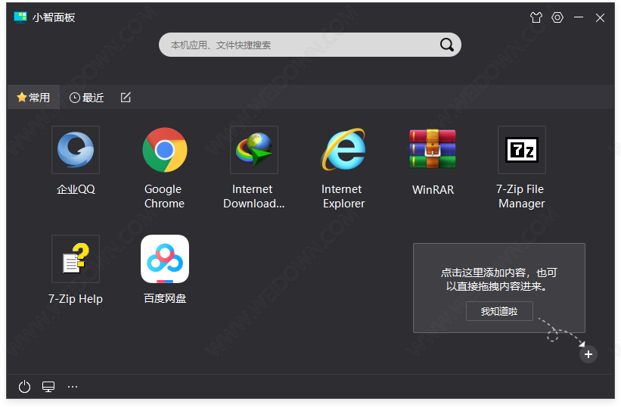Open the 7-Zip Help shortcut

click(76, 259)
